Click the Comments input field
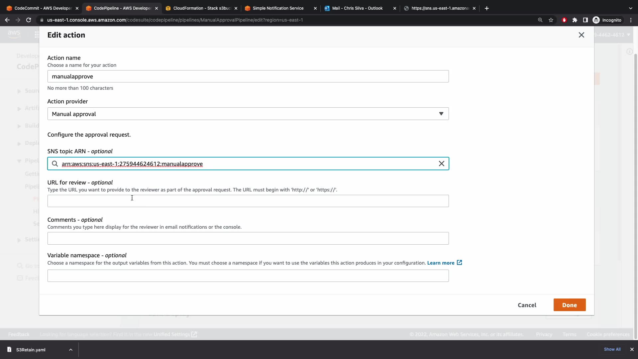 248,238
